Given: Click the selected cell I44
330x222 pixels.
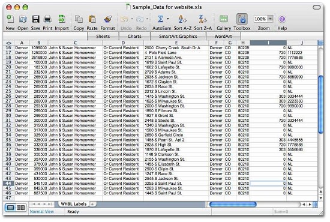Looking at the screenshot, I should pos(268,183).
